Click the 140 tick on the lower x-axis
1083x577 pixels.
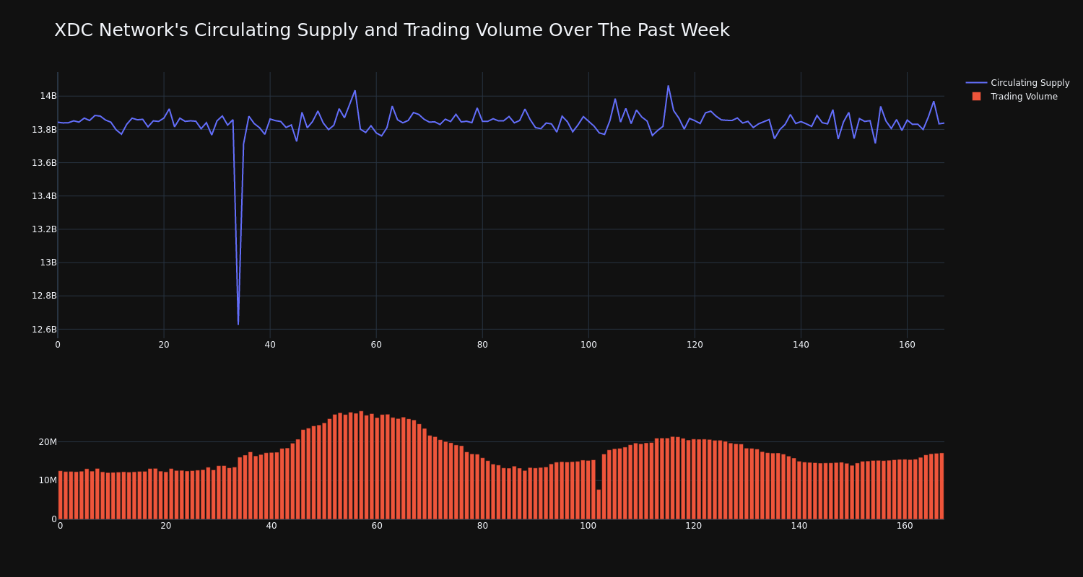(x=799, y=526)
